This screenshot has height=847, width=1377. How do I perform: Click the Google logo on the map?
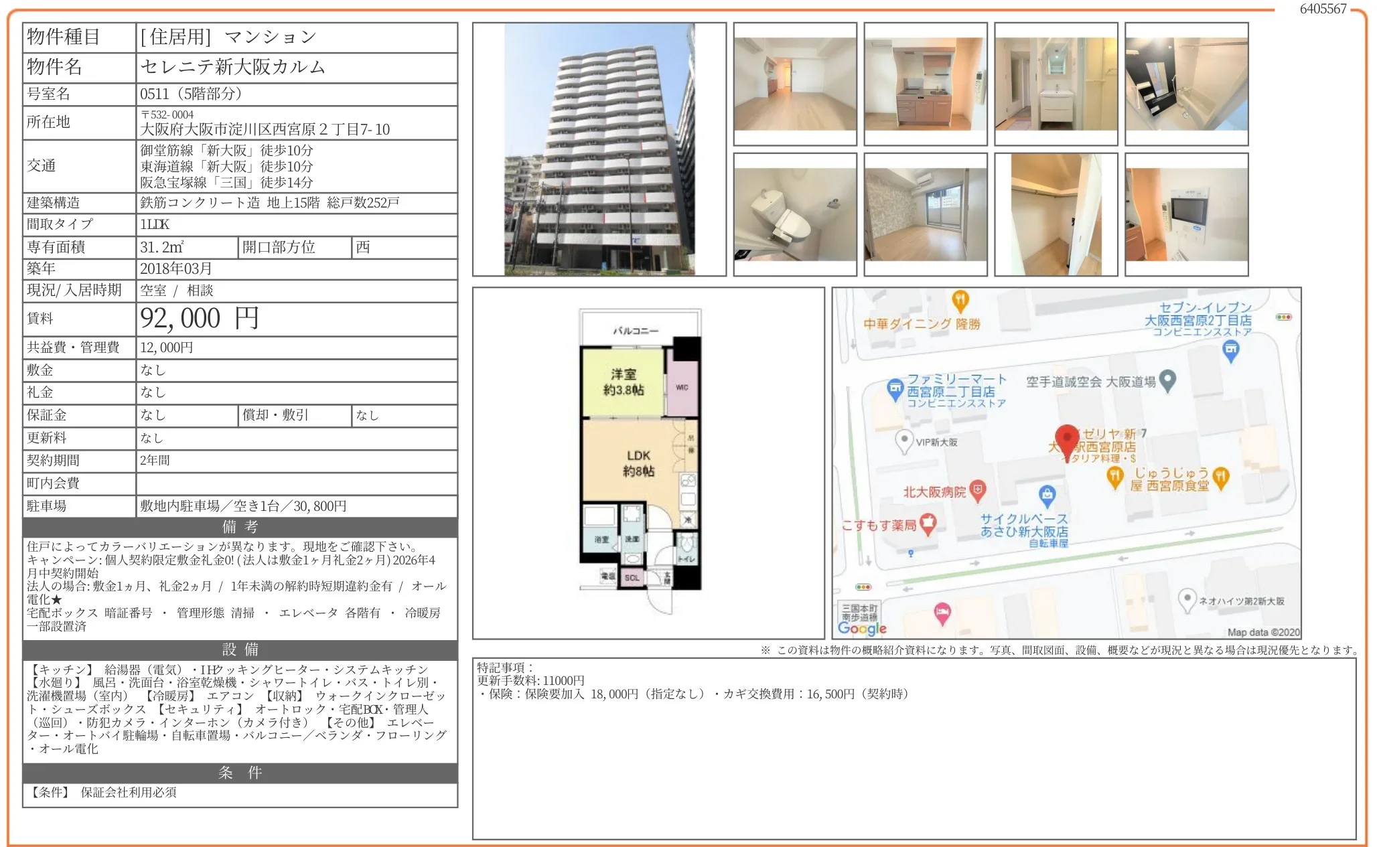coord(862,628)
